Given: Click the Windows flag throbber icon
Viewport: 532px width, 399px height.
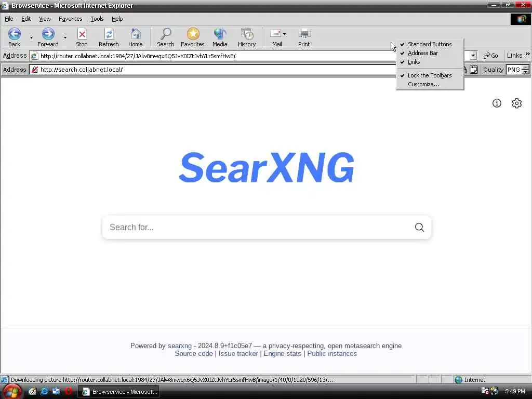Looking at the screenshot, I should (x=521, y=19).
